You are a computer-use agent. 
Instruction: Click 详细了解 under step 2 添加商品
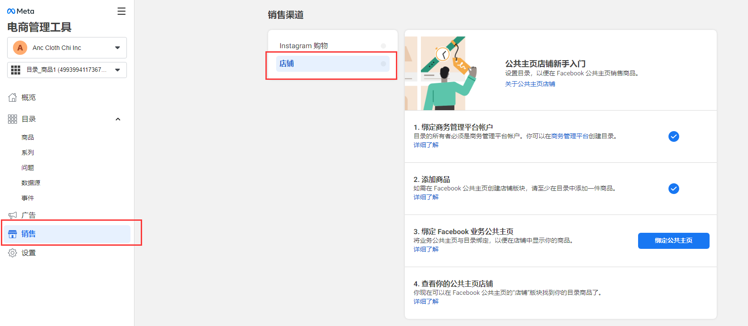426,197
